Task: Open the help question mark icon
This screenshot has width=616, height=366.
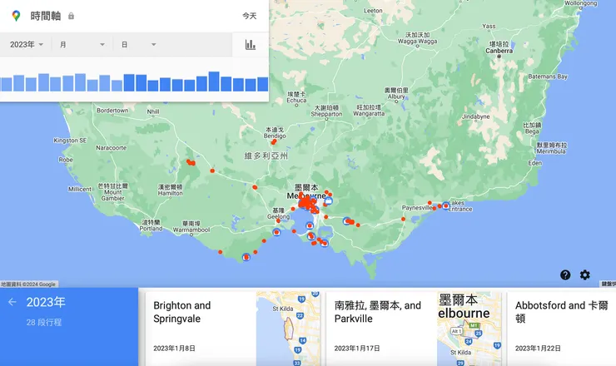Action: 565,274
